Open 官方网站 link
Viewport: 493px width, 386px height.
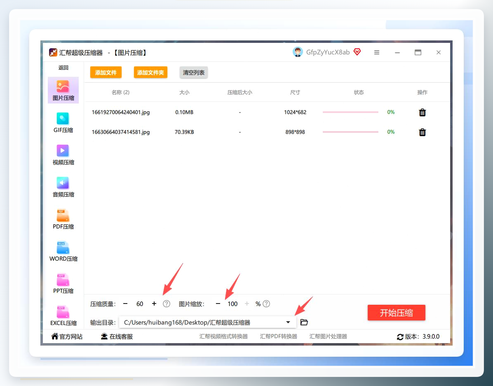click(x=67, y=337)
